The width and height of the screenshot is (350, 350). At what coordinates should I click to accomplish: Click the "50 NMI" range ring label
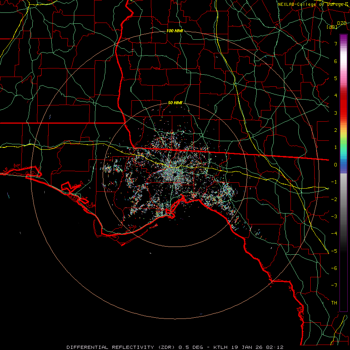pos(175,103)
